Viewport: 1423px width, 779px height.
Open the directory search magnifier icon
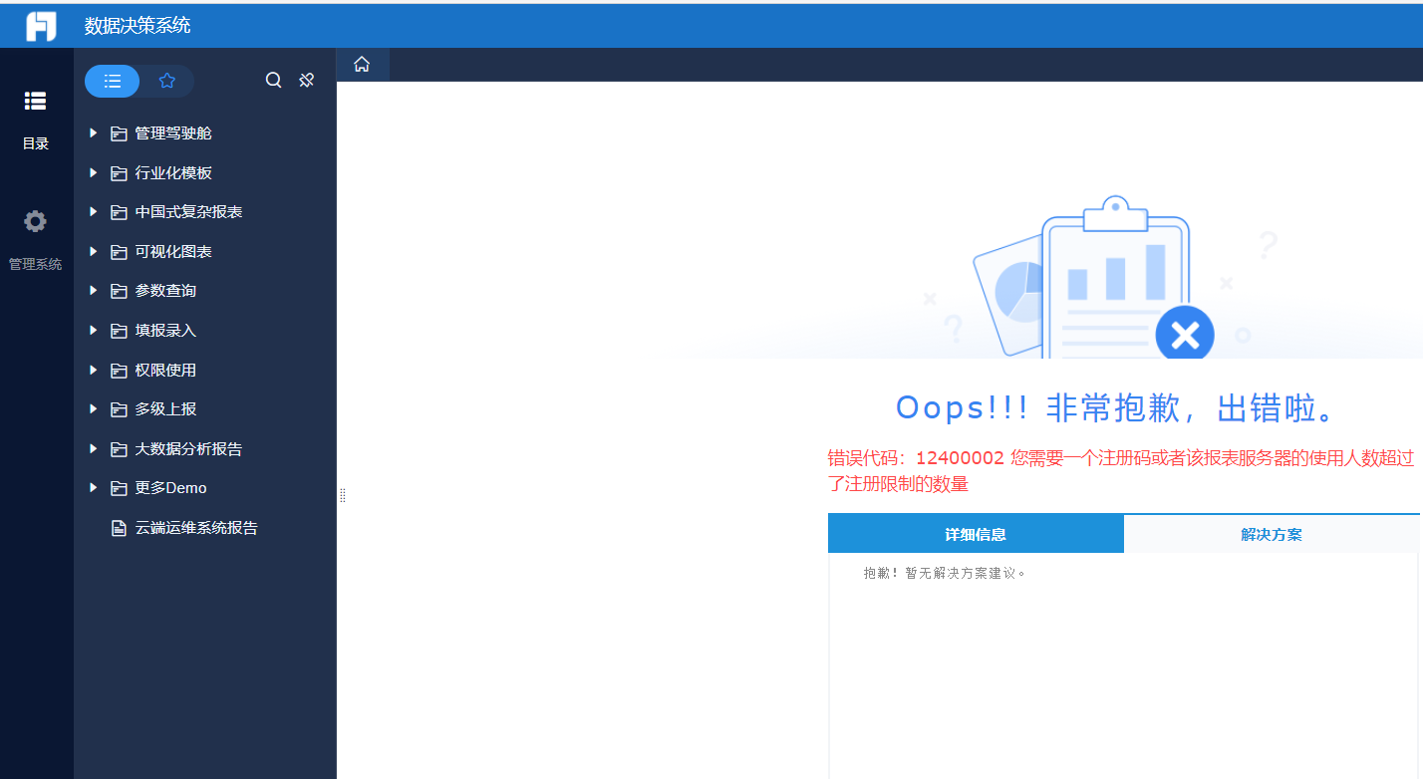[273, 81]
